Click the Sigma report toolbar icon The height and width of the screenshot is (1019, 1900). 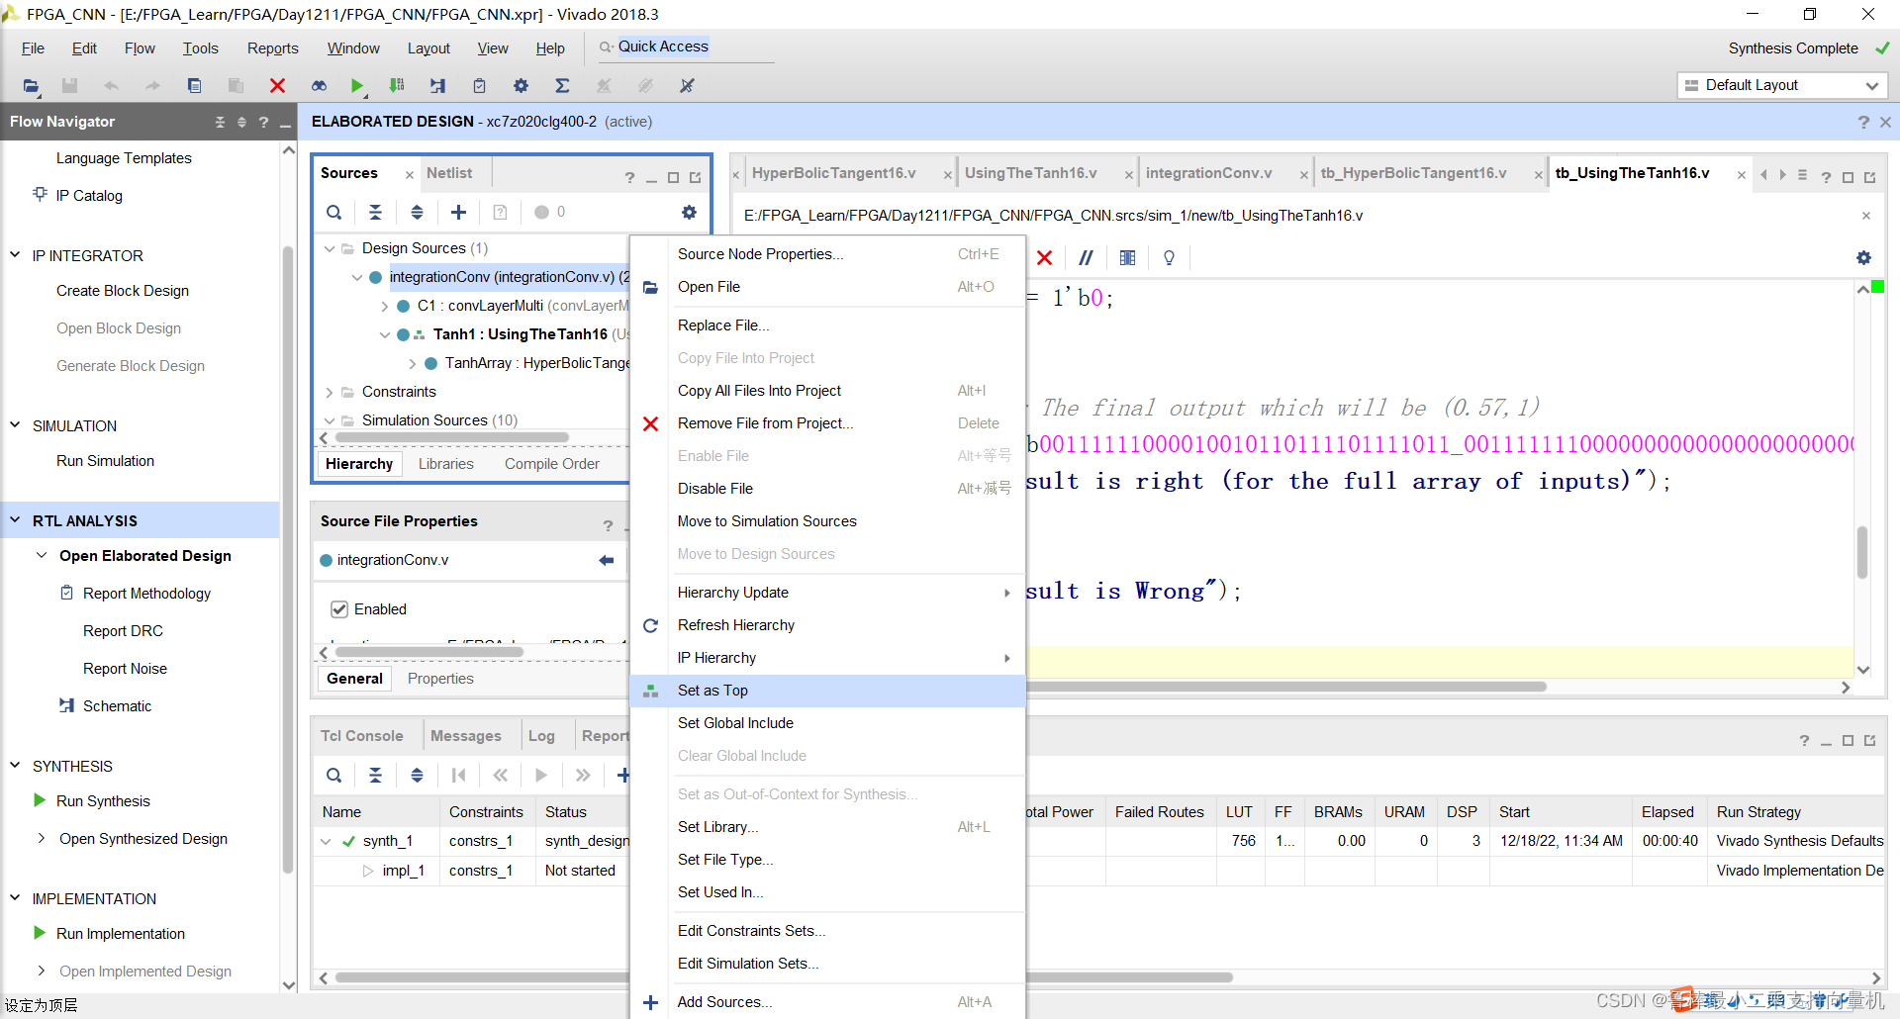pyautogui.click(x=562, y=86)
